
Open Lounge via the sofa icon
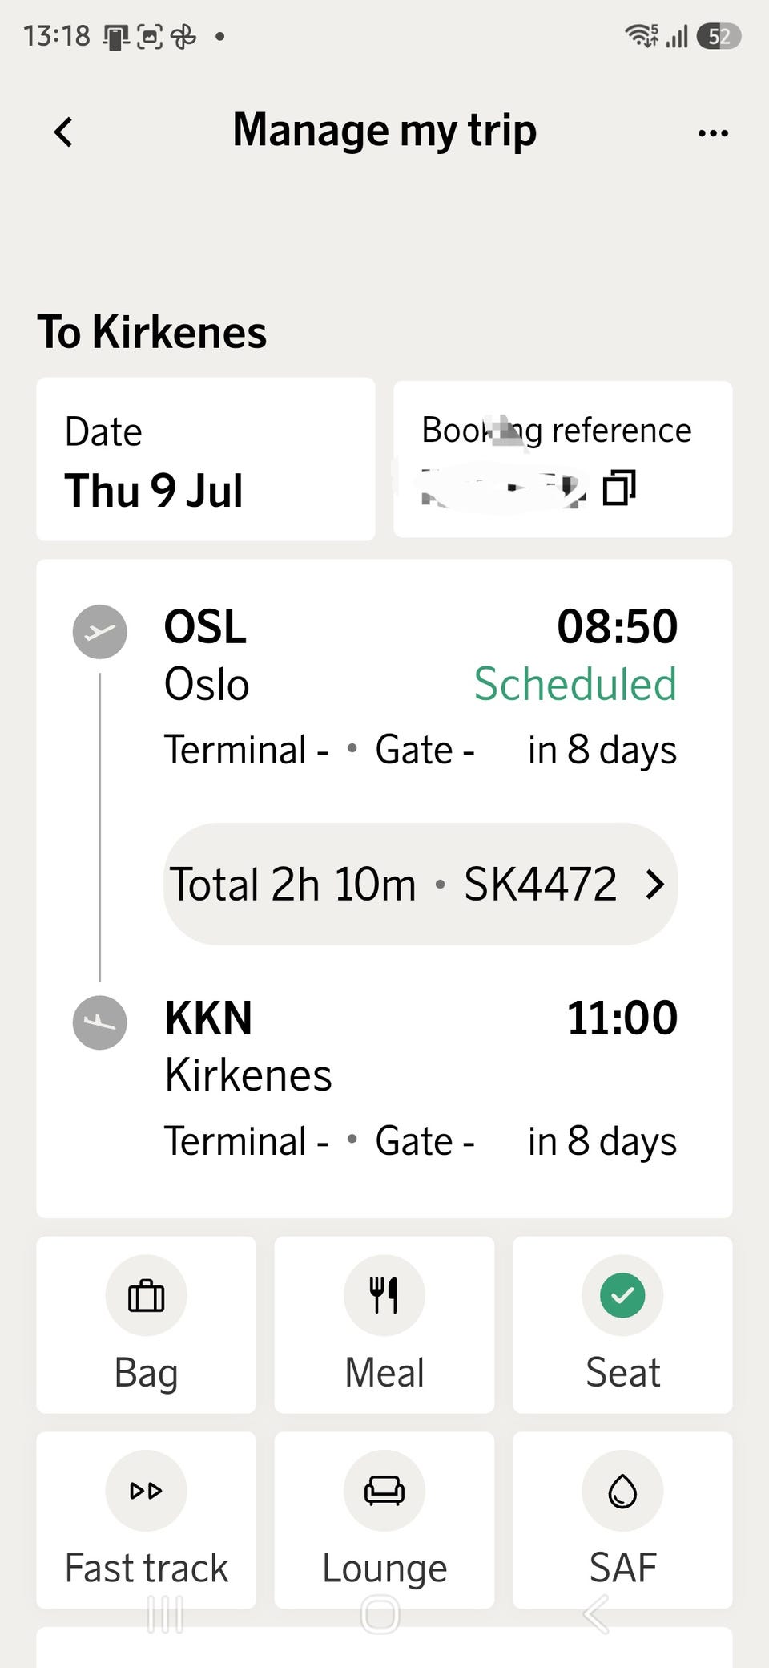[x=384, y=1491]
